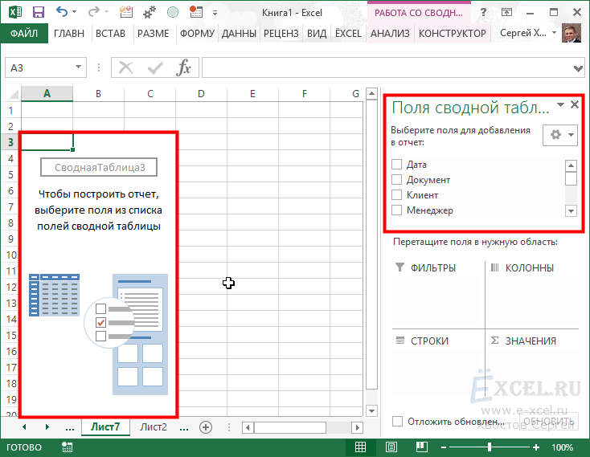The image size is (590, 457).
Task: Click the confirm checkmark in formula bar
Action: tap(155, 68)
